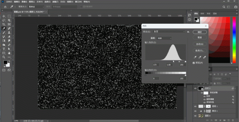The width and height of the screenshot is (239, 122).
Task: Click the delete layer trash icon
Action: (233, 120)
